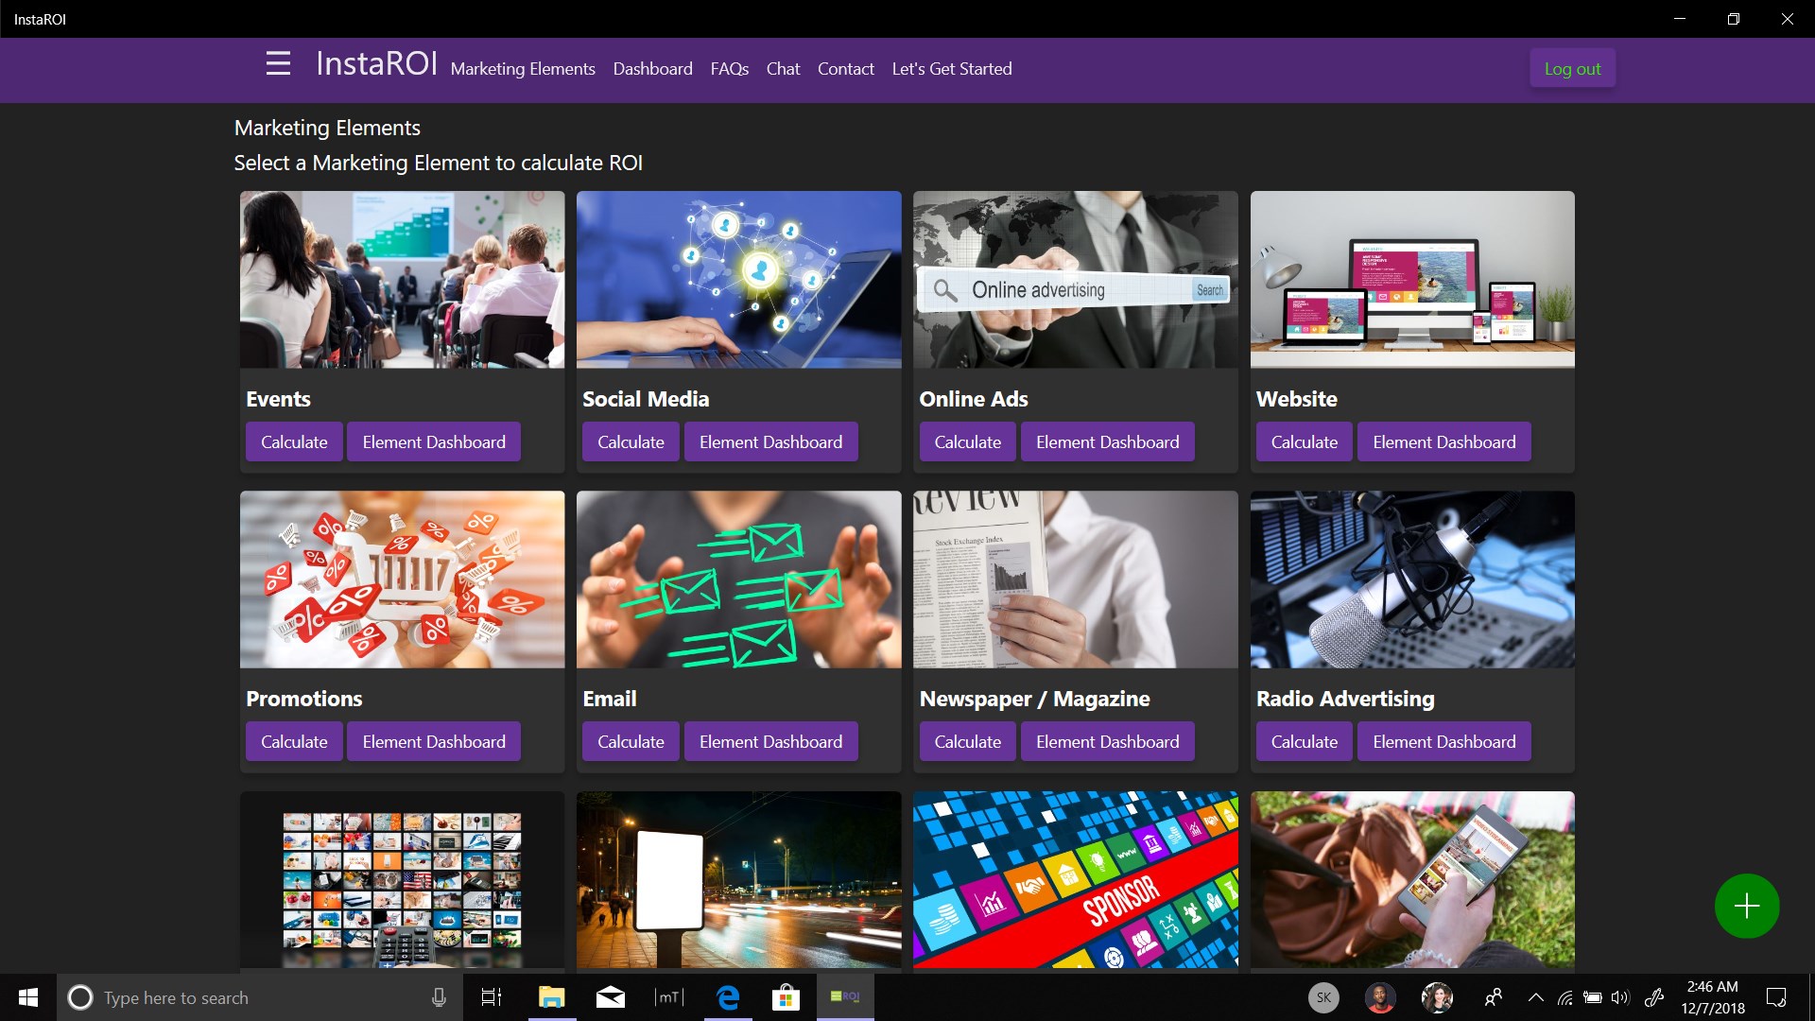Viewport: 1815px width, 1021px height.
Task: Click the Cortana microphone icon
Action: coord(439,997)
